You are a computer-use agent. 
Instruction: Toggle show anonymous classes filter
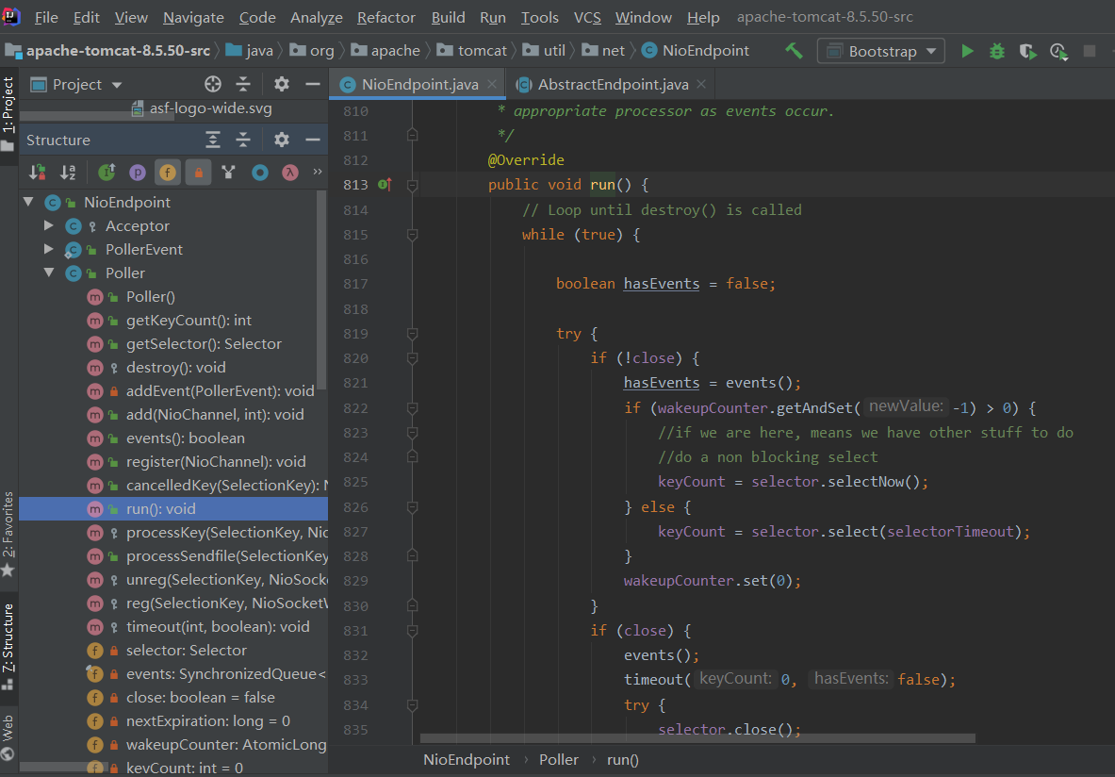(x=259, y=173)
